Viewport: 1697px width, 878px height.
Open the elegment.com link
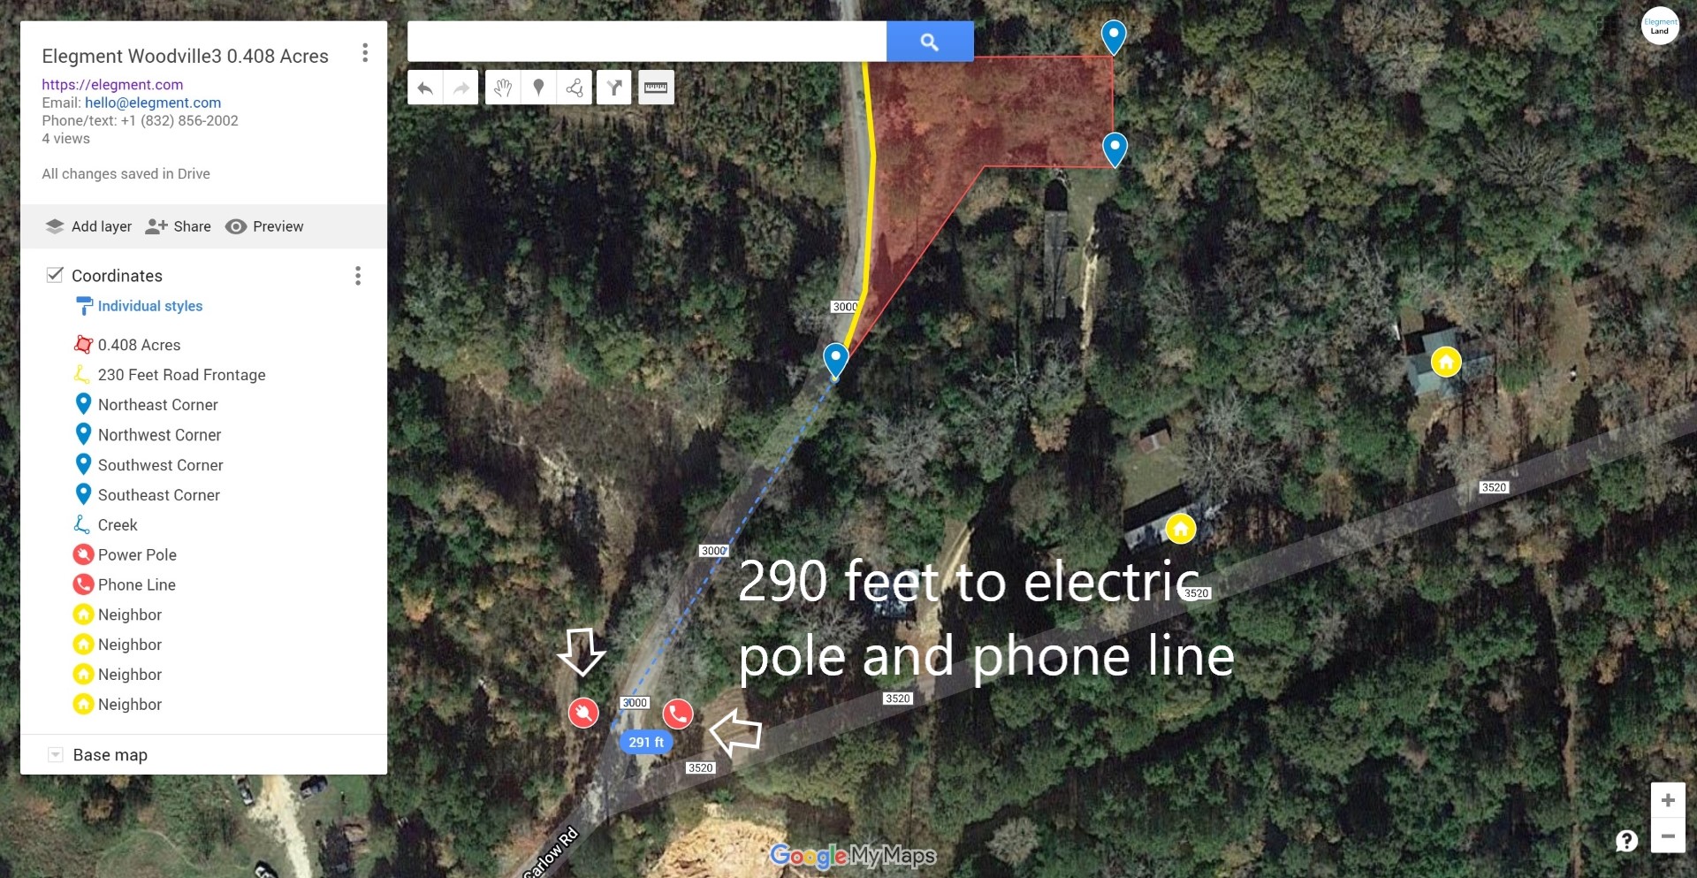tap(112, 85)
